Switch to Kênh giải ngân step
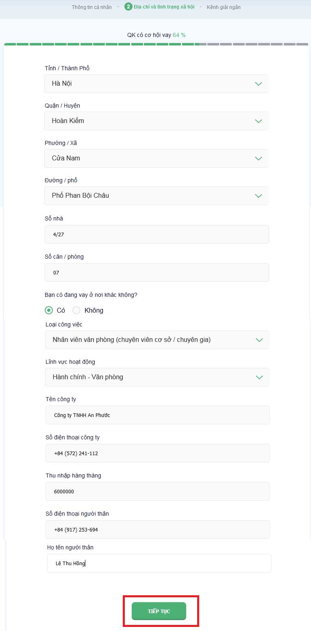Screen dimensions: 311x631 pos(224,7)
